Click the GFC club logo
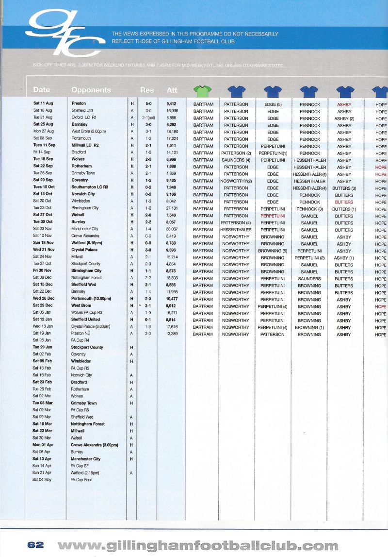388x557 pixels. (x=65, y=34)
